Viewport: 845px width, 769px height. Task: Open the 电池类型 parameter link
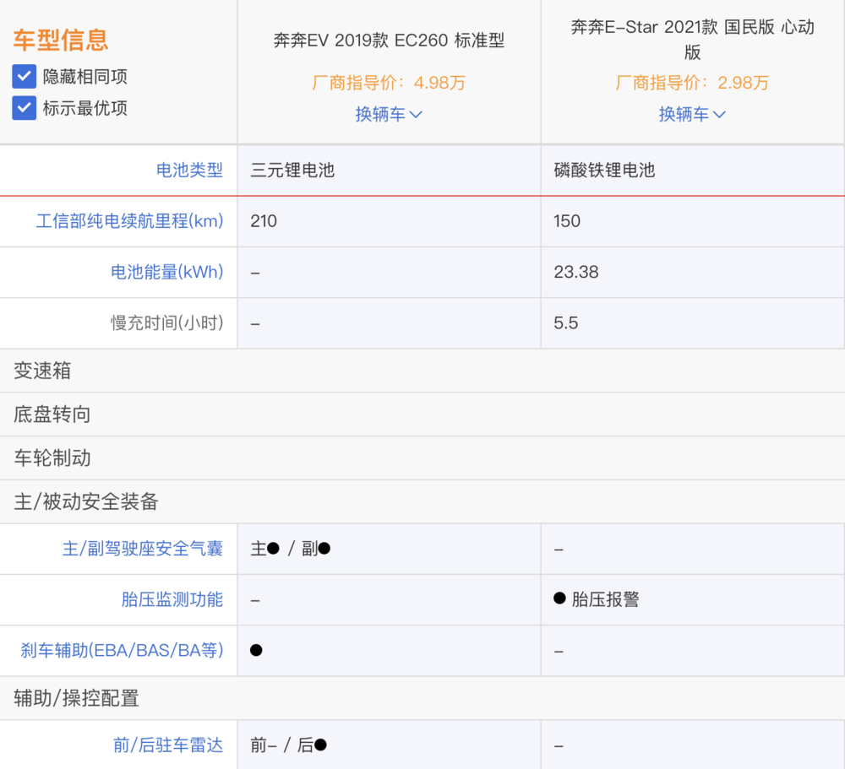click(189, 171)
